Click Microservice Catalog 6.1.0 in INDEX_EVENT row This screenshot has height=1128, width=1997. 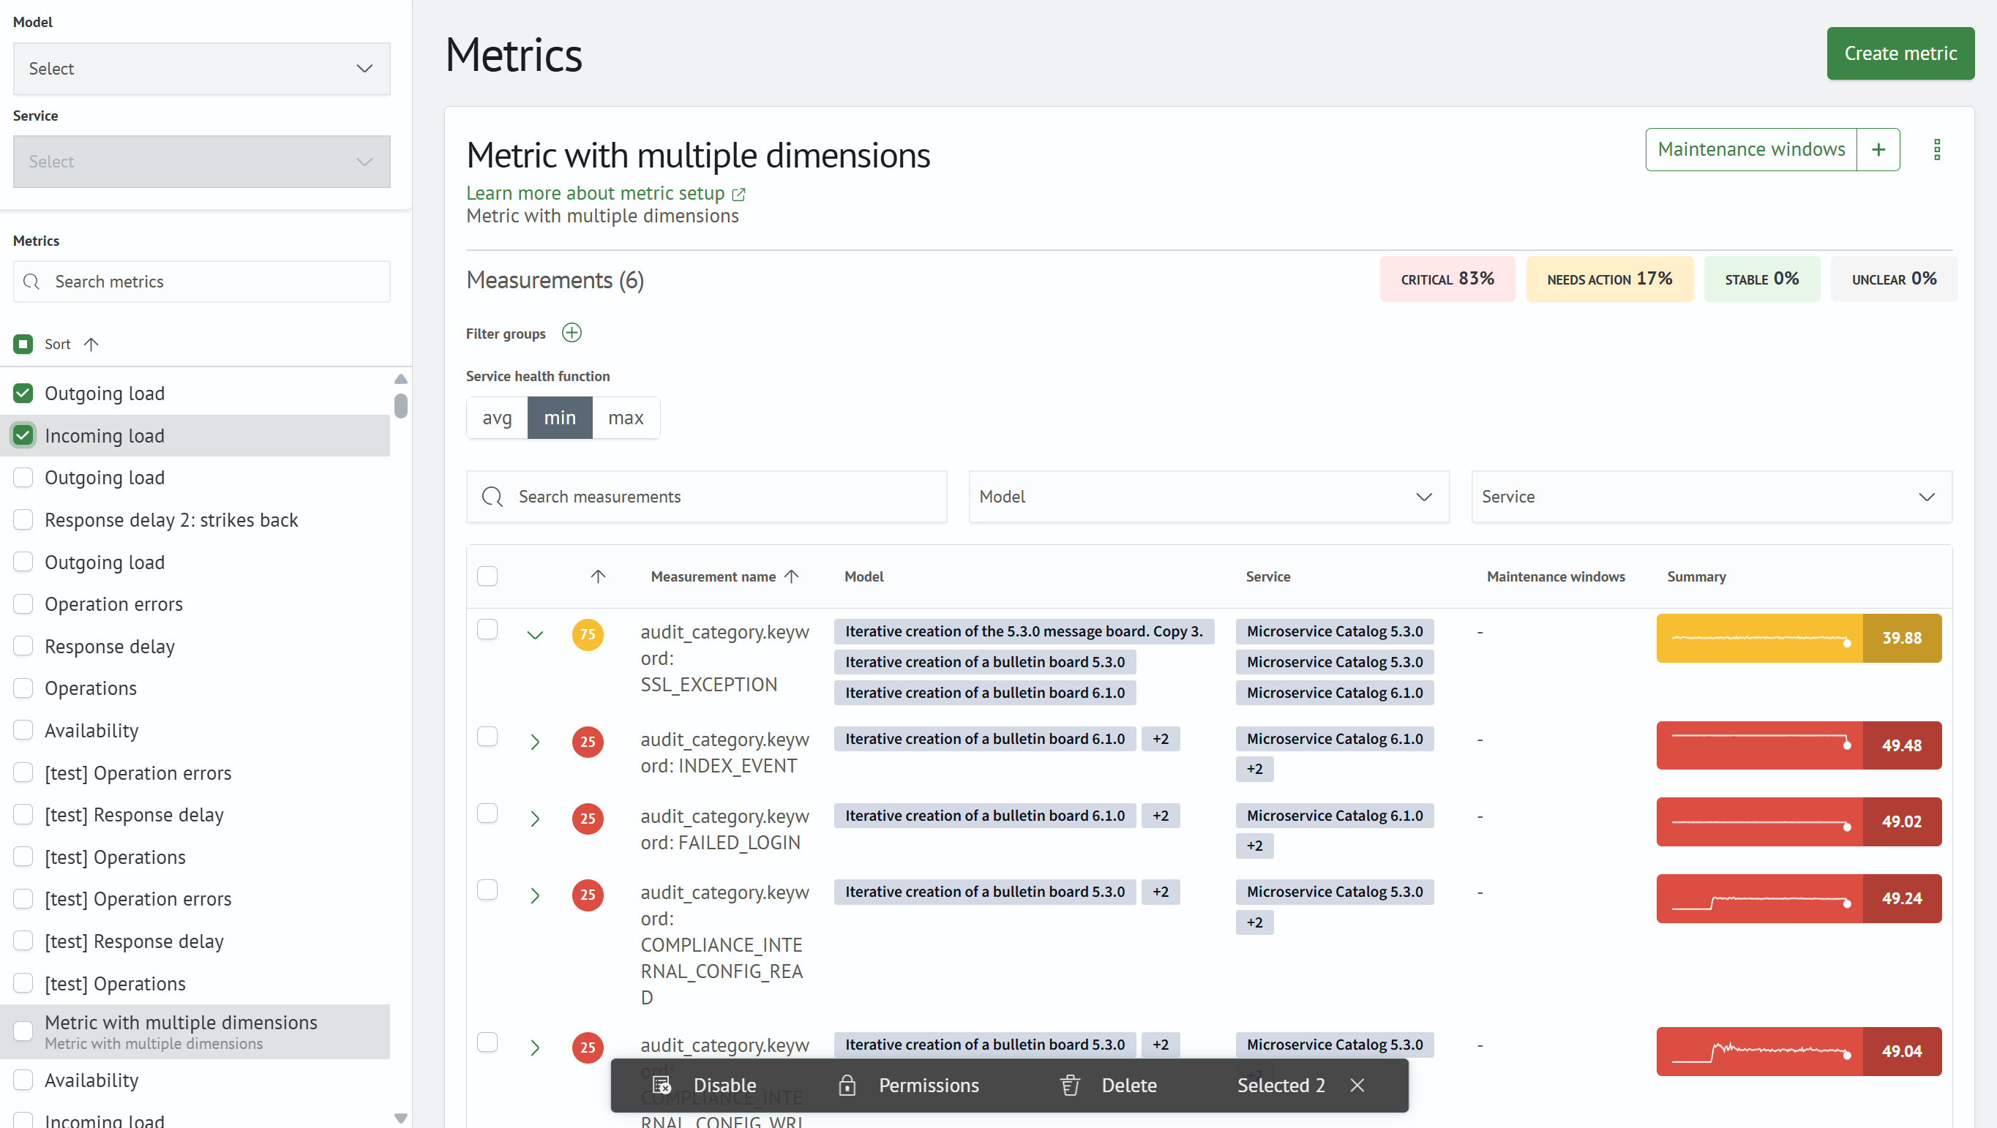1334,739
